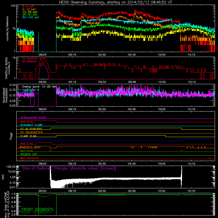The height and width of the screenshot is (218, 218).
Task: Select the '50-100 keV' legend label
Action: point(31,17)
